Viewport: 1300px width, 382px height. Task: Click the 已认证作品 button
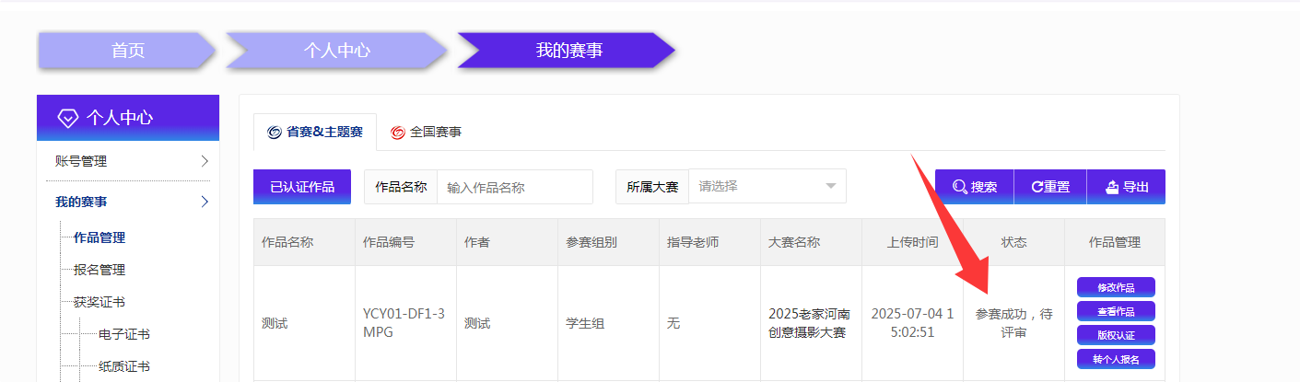[302, 187]
